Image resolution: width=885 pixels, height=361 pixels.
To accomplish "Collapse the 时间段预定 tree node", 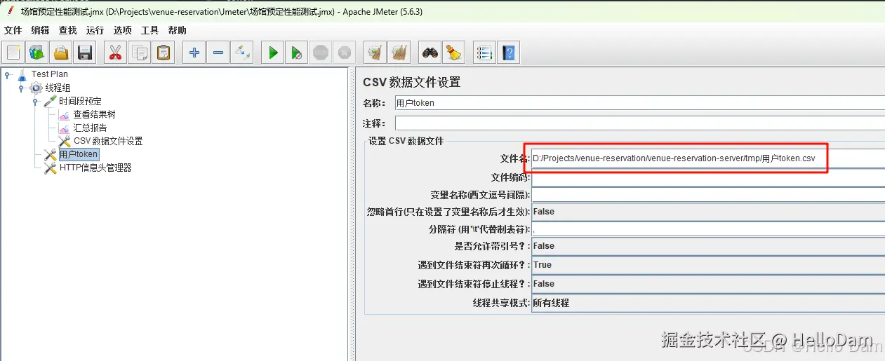I will point(35,101).
